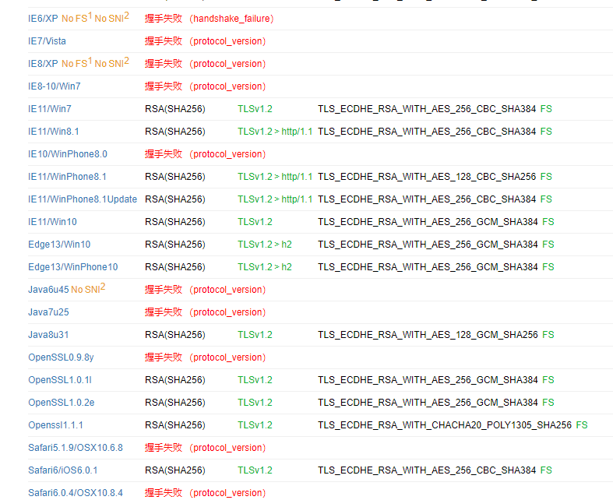613x500 pixels.
Task: Select the IE8-10/Win7 client link
Action: [55, 86]
